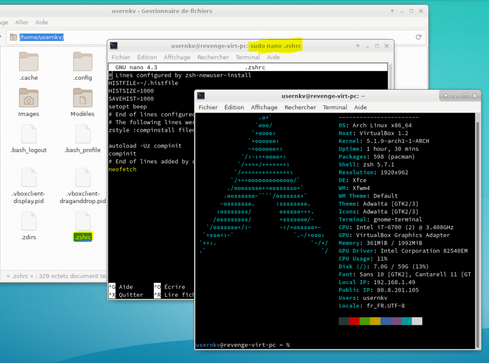Click the front terminal shell prompt line
Image resolution: width=489 pixels, height=363 pixels.
243,345
